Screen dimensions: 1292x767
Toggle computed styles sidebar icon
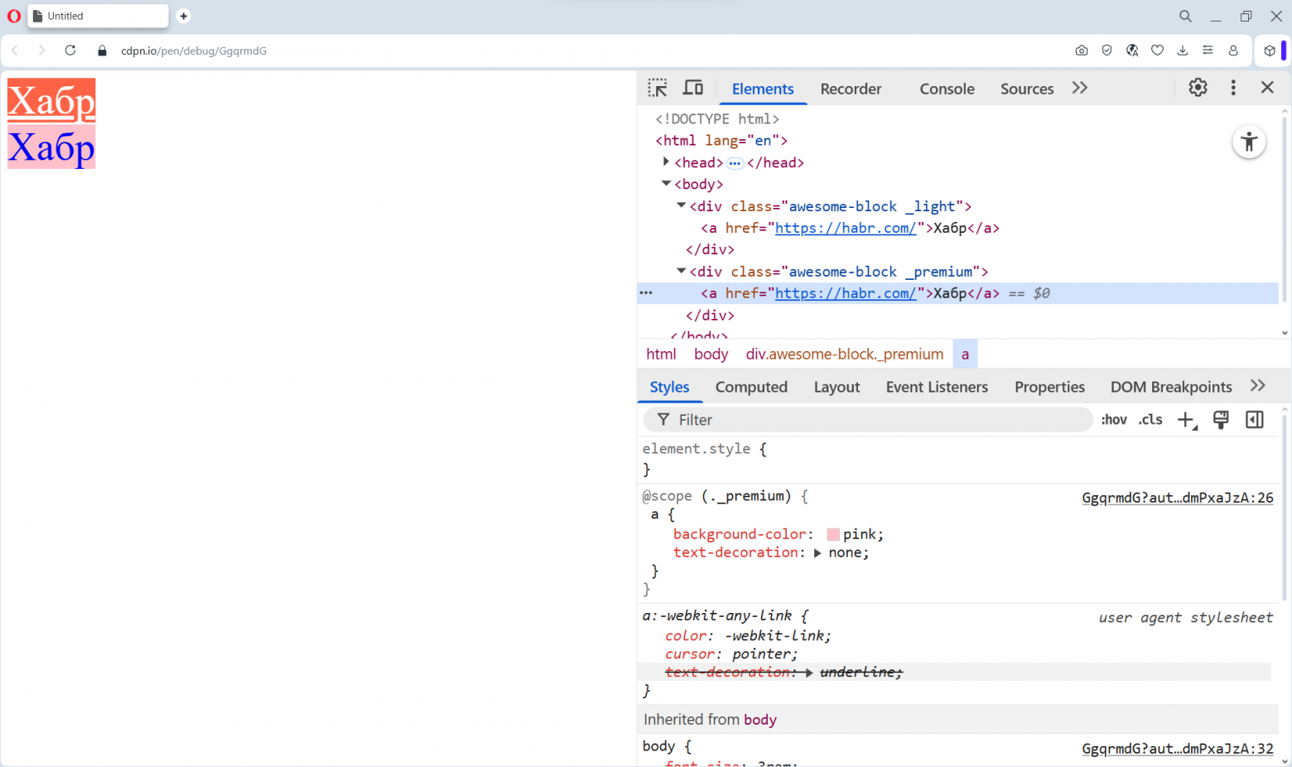[1255, 420]
